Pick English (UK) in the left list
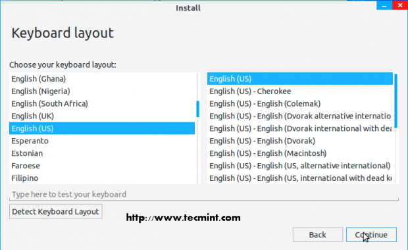 [x=102, y=116]
